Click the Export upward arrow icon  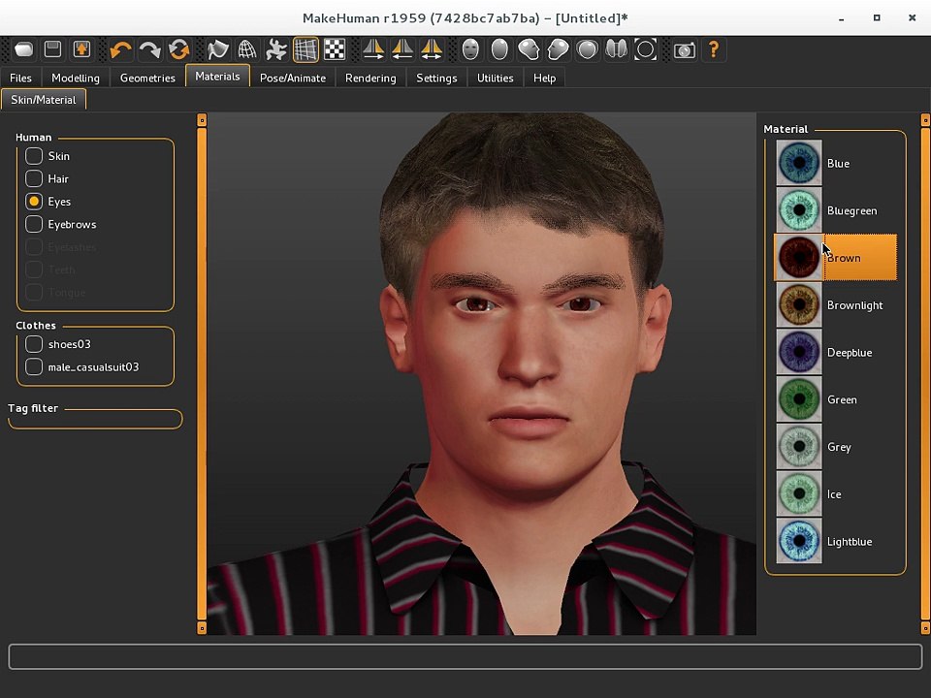81,49
